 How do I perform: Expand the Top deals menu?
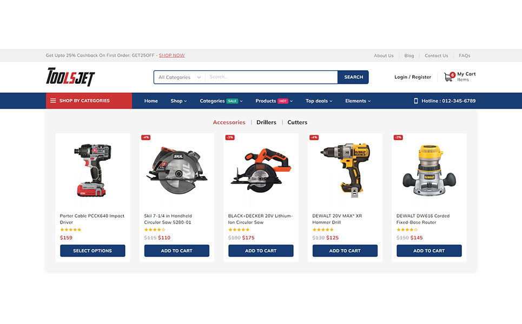pyautogui.click(x=319, y=101)
